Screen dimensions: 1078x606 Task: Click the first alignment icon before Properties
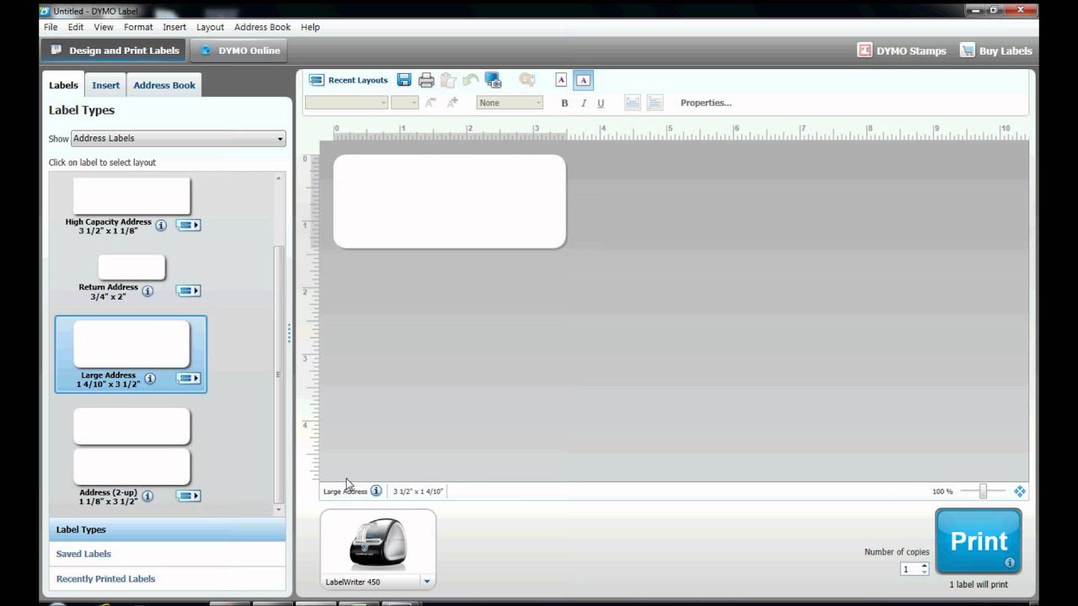click(632, 103)
